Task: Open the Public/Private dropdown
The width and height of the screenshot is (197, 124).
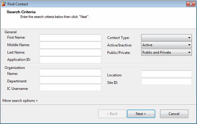Action: (166, 52)
